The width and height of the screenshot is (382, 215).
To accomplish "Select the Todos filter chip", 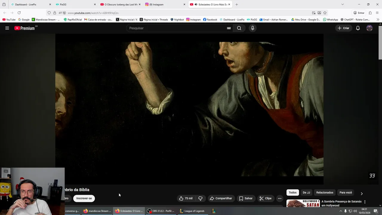I will coord(292,193).
